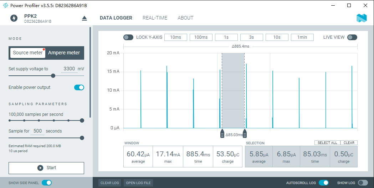Click the window charge 53.50µC value
374x188 pixels.
[x=228, y=154]
